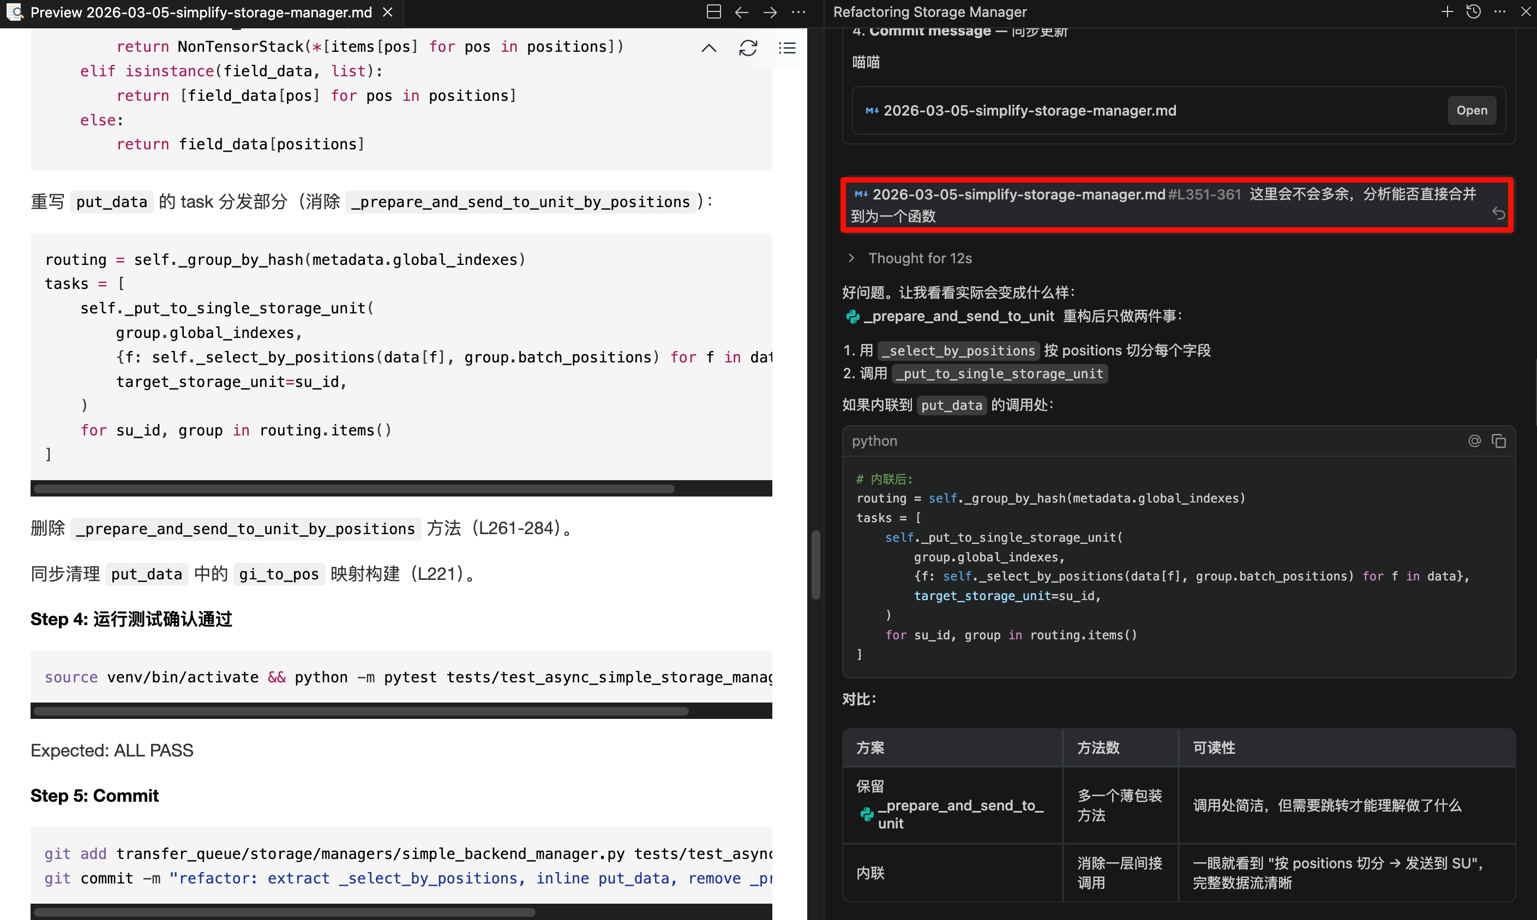
Task: Copy the python code block
Action: pos(1498,441)
